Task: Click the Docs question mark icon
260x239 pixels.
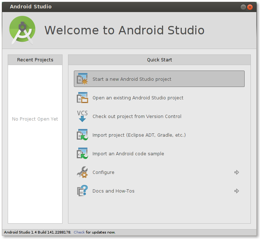Action: click(82, 191)
